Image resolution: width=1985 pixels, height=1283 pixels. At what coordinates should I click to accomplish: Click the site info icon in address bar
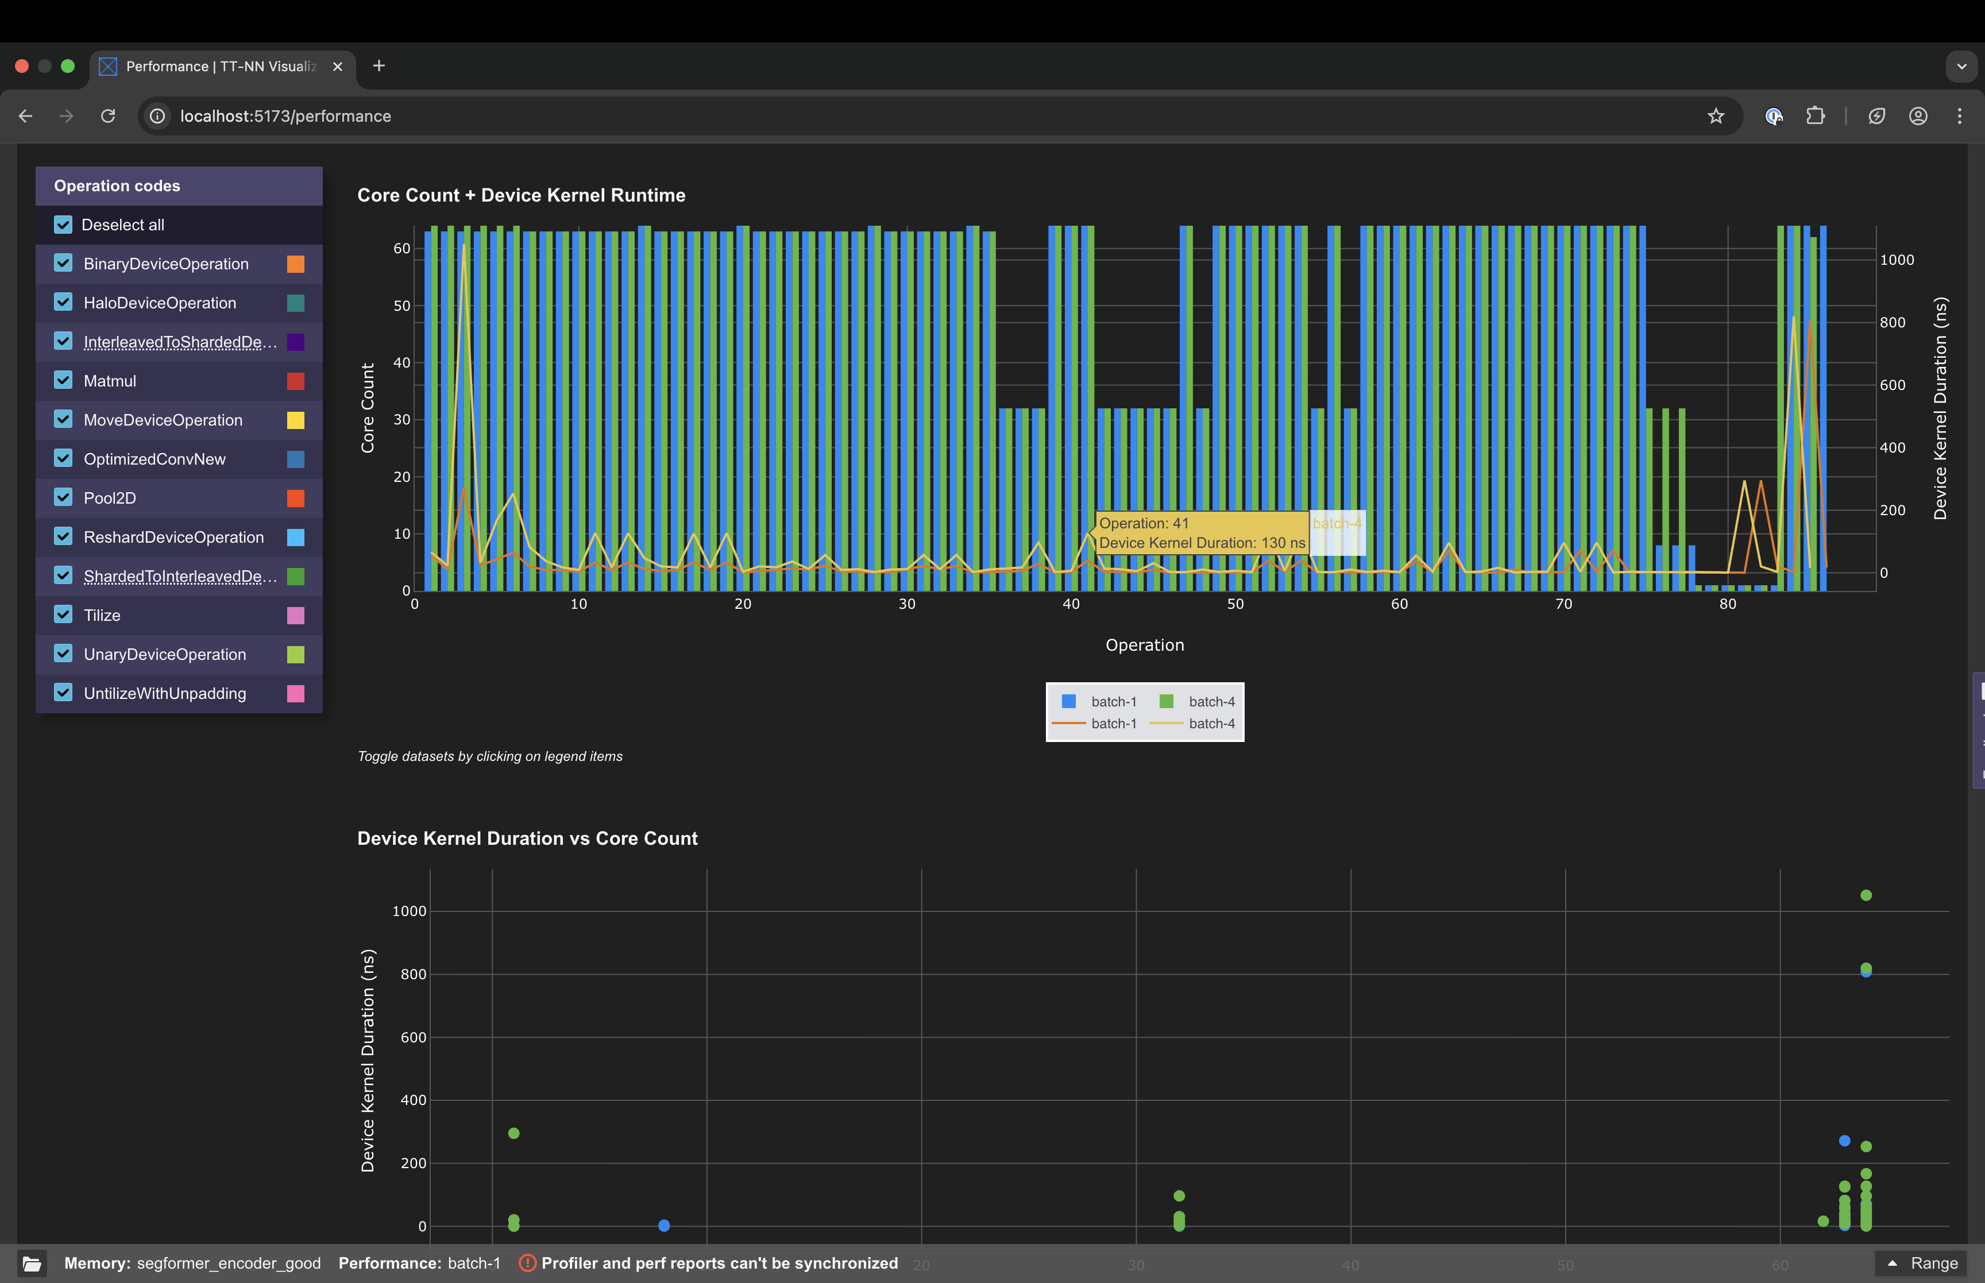click(x=157, y=116)
